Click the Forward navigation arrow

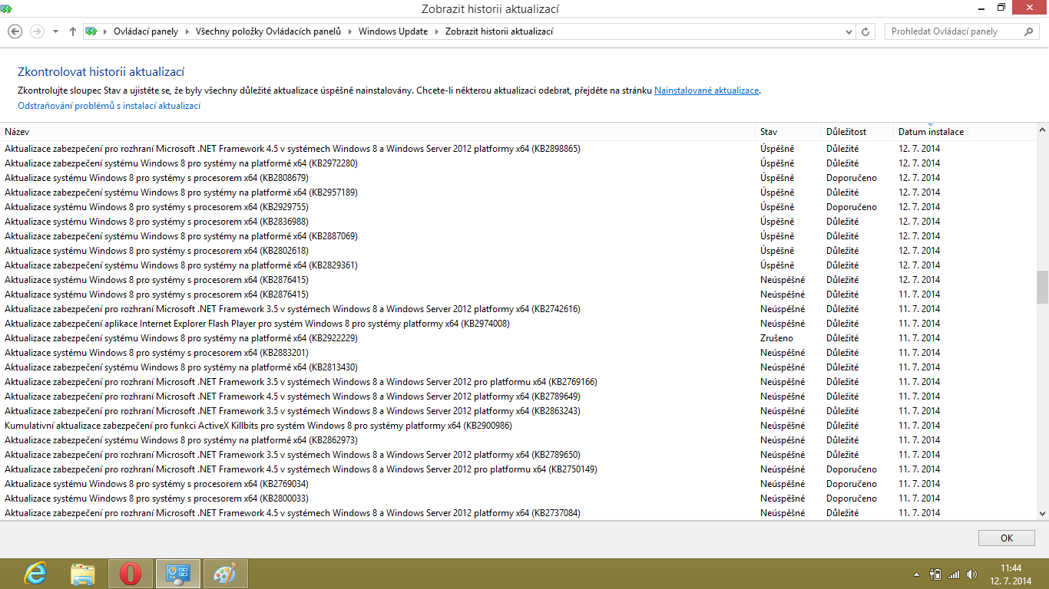[36, 31]
